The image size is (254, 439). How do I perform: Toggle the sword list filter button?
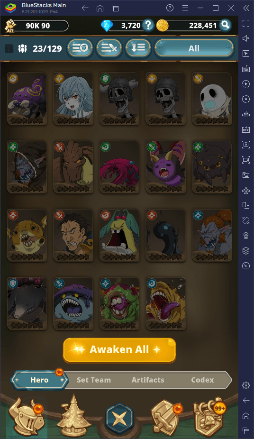coord(109,48)
